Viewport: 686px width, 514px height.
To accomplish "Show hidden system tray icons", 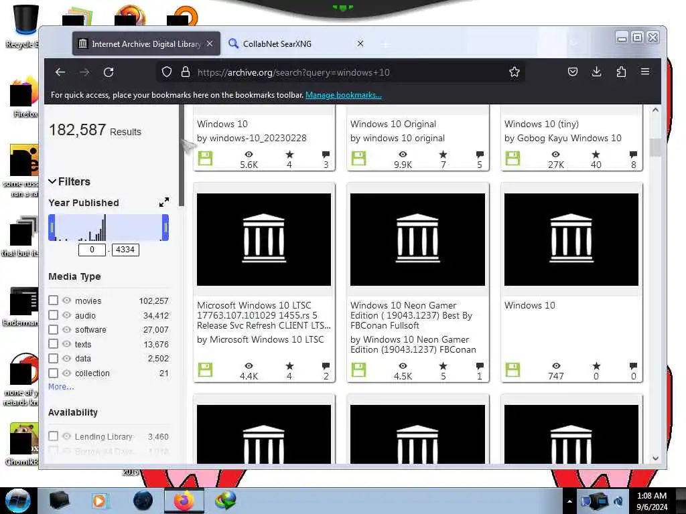I will 569,501.
